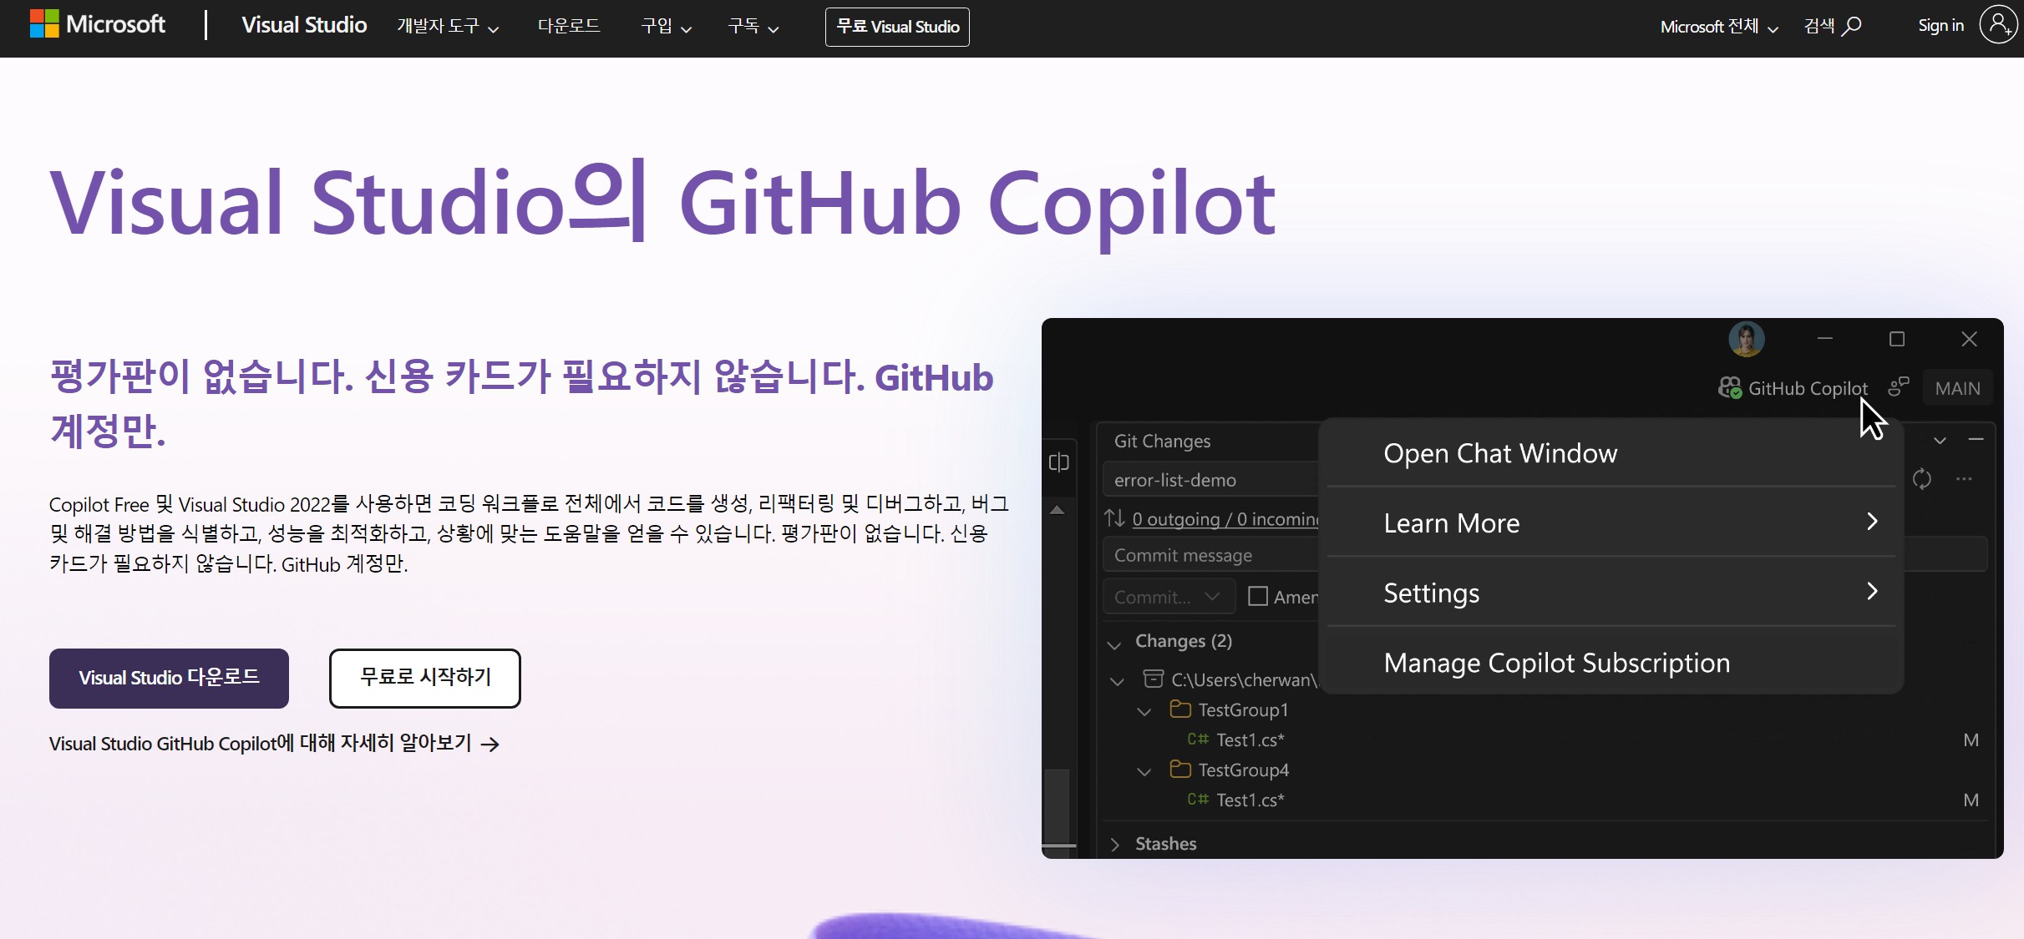Toggle the Amend checkbox
This screenshot has height=939, width=2024.
pyautogui.click(x=1257, y=596)
